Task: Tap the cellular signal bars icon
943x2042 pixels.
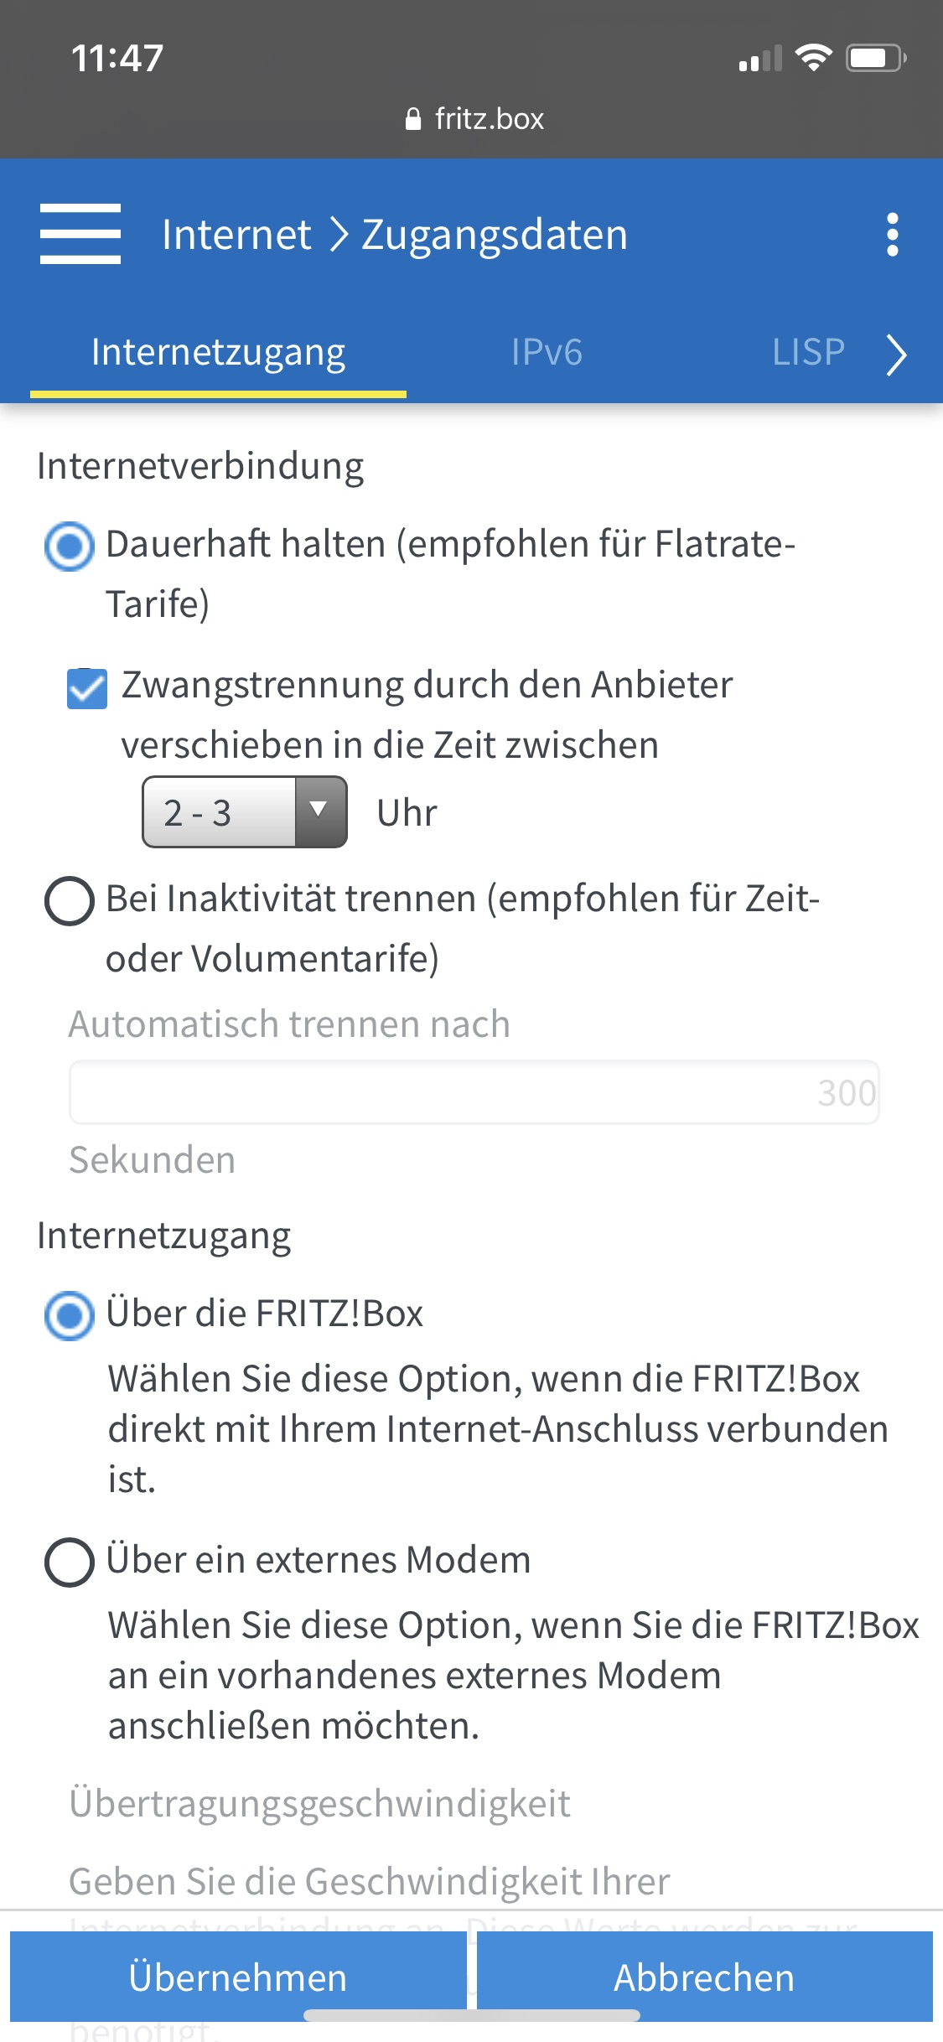Action: [x=759, y=59]
